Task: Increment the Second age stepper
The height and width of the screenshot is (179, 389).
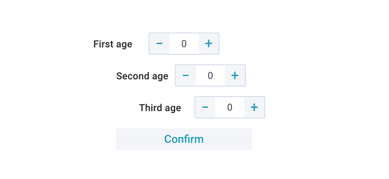Action: click(234, 76)
